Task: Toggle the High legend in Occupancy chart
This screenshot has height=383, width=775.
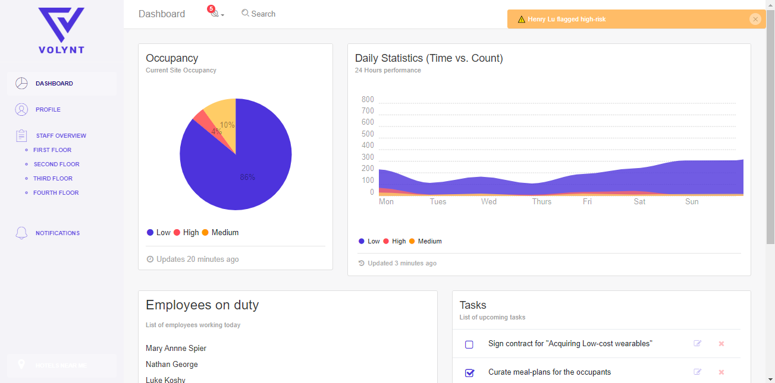Action: (x=186, y=233)
